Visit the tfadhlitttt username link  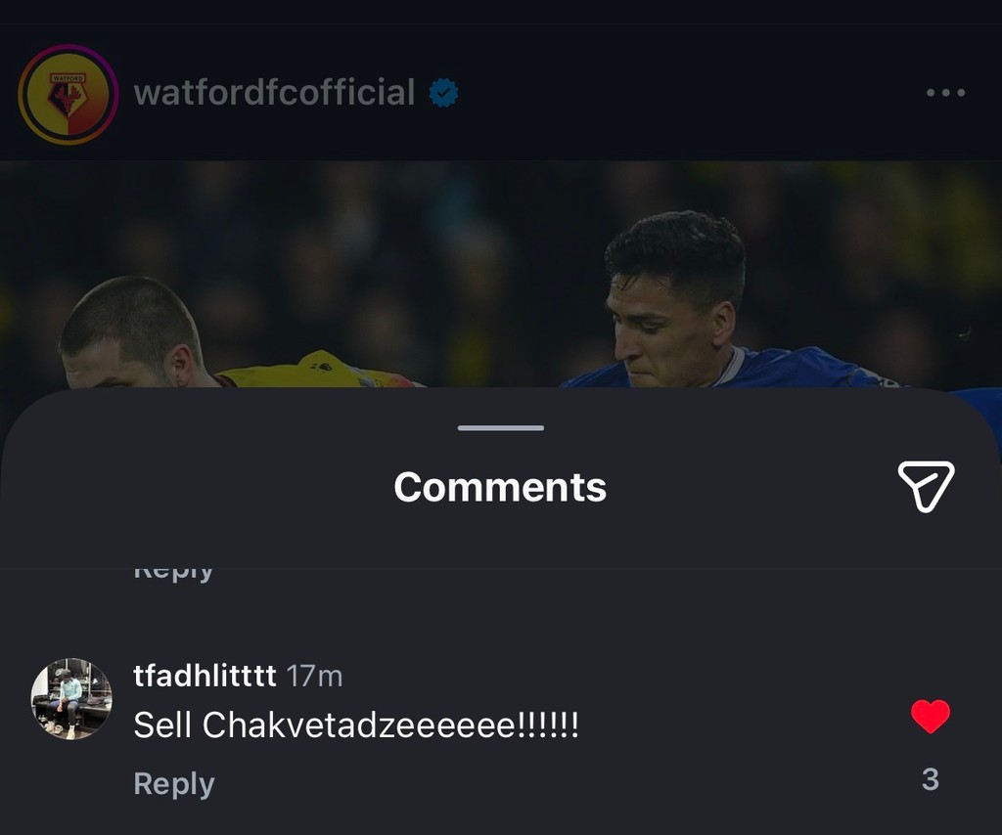click(204, 676)
